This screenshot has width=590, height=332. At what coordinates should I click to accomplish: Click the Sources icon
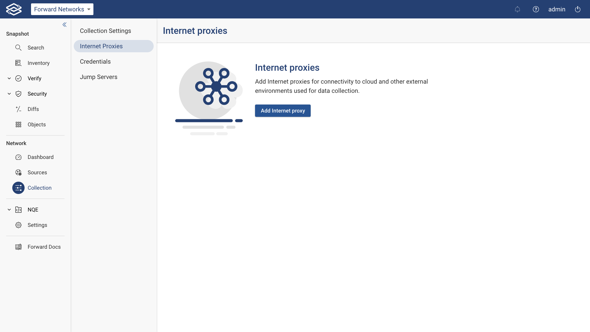pyautogui.click(x=18, y=172)
